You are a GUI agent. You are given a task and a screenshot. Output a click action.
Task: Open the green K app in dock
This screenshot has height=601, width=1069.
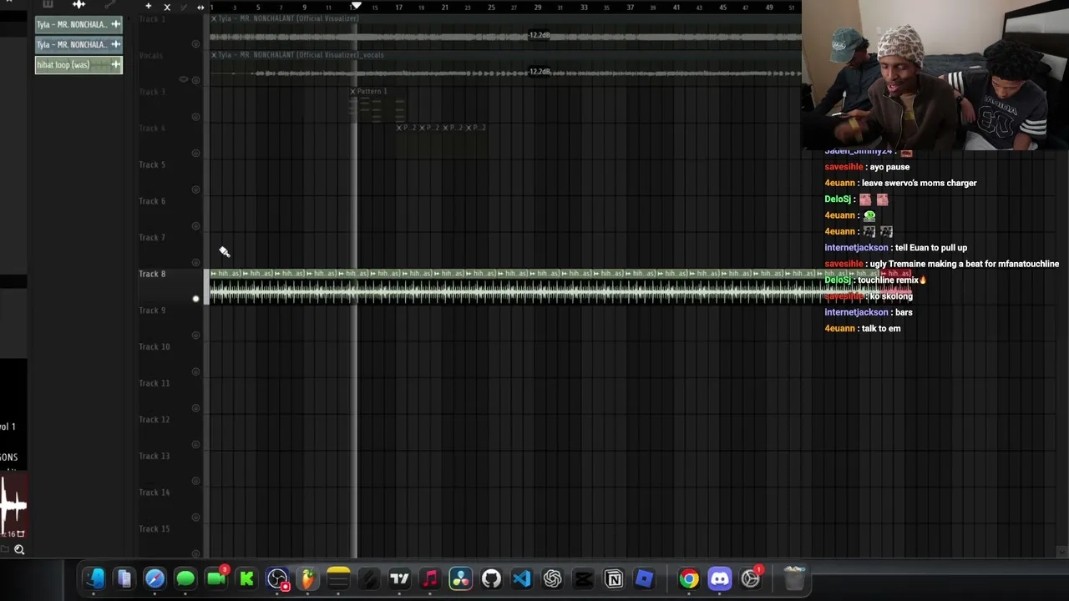point(247,578)
